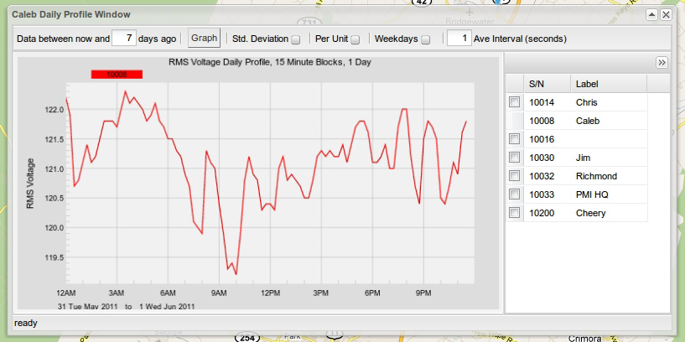
Task: Close the Caleb Daily Profile Window
Action: (x=666, y=15)
